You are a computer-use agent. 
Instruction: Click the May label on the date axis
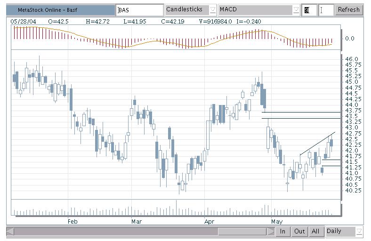click(277, 221)
